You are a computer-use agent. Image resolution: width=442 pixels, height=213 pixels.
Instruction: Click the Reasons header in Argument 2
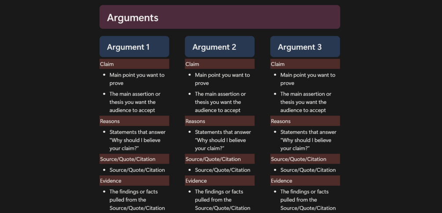tap(219, 121)
